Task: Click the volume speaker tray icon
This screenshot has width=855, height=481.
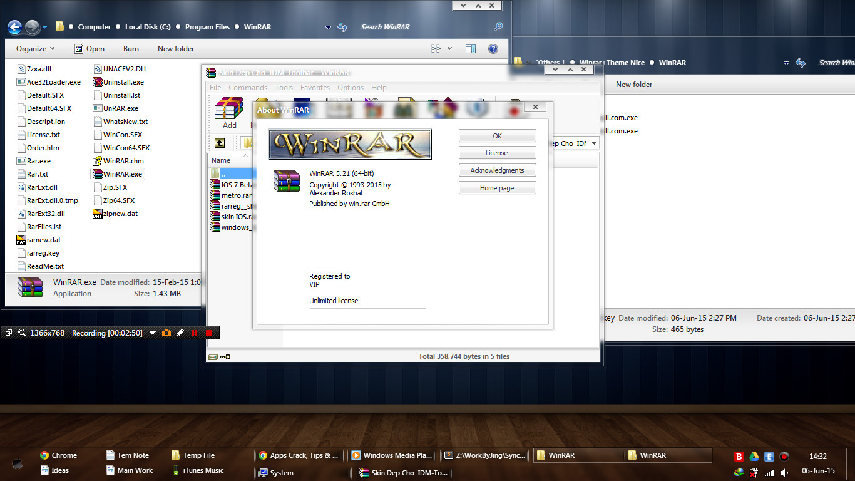Action: (x=784, y=473)
